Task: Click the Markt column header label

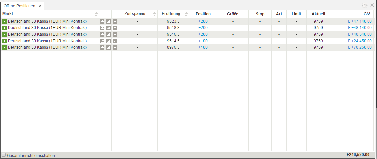Action: (x=8, y=14)
